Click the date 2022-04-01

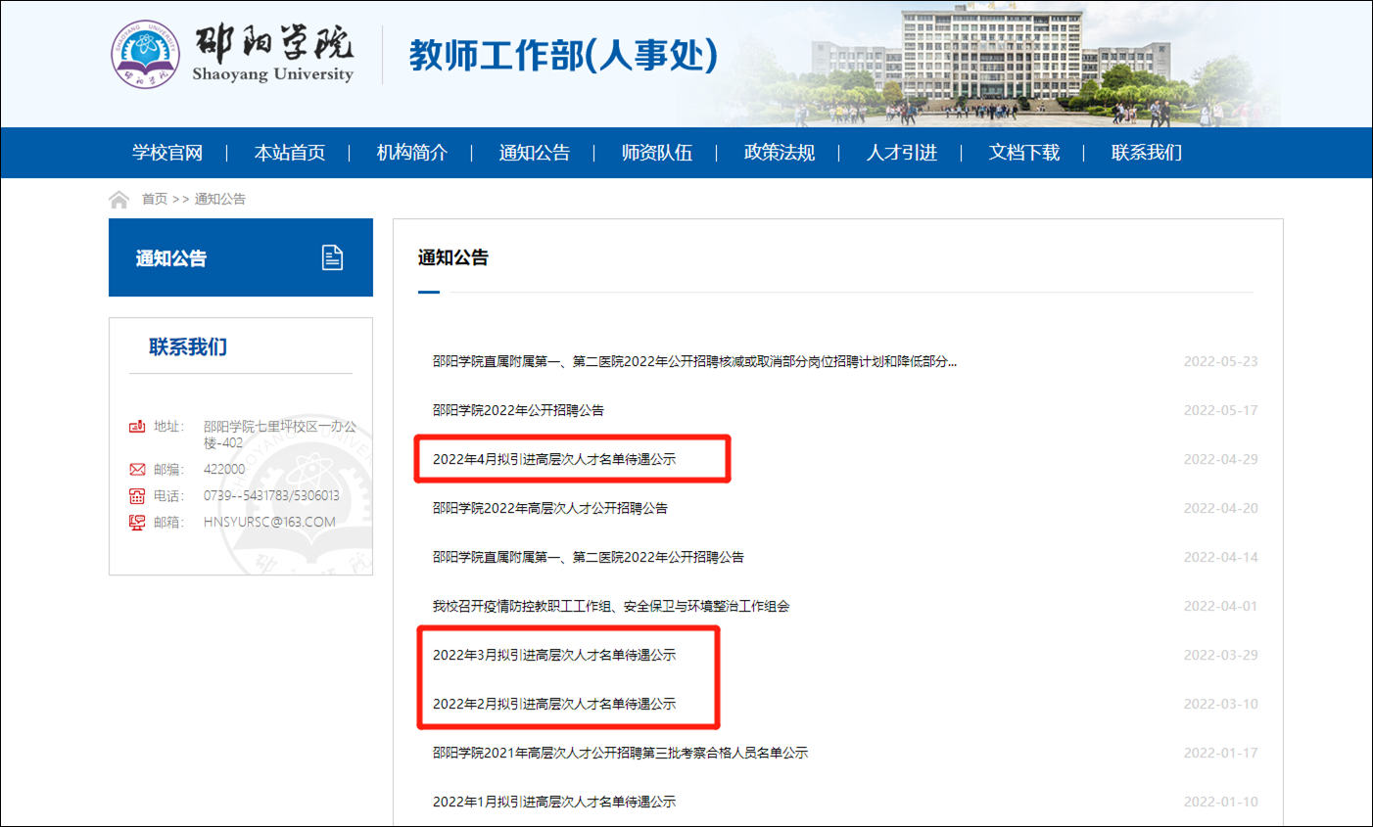click(x=1220, y=606)
